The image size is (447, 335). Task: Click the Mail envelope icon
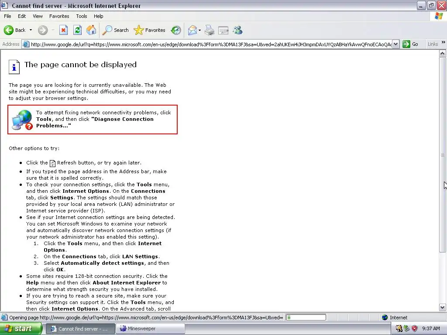coord(193,30)
